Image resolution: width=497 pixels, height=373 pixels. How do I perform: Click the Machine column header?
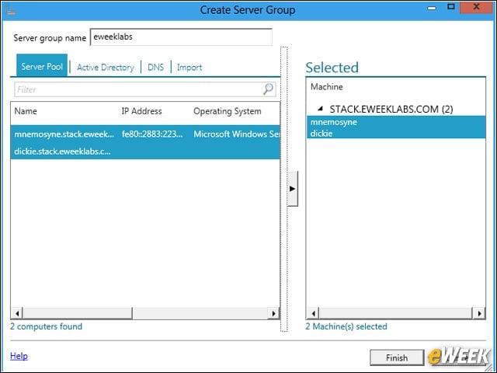[326, 86]
